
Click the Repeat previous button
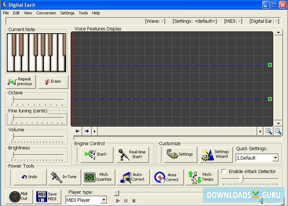click(x=20, y=81)
